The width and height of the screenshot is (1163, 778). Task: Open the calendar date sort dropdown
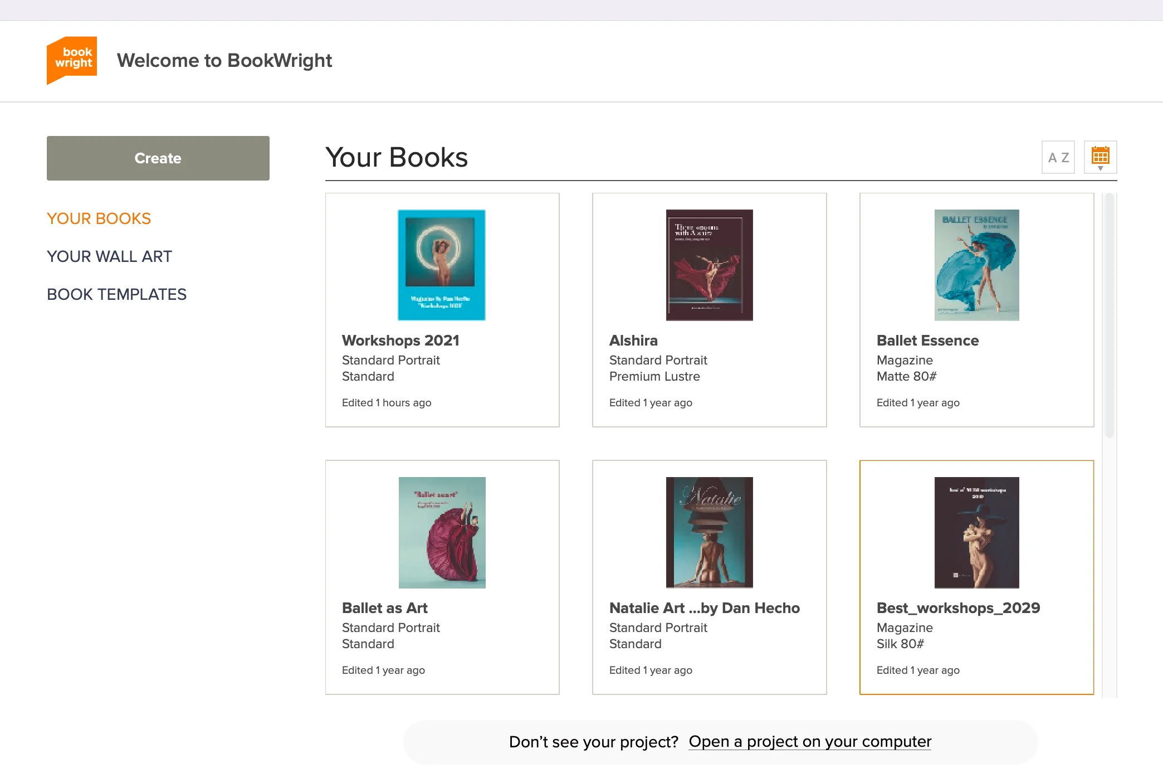(x=1100, y=158)
